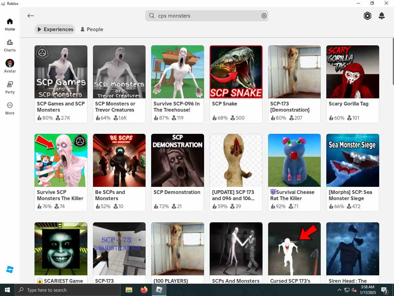Click the blue Roblox Studio icon in the sidebar
394x296 pixels.
[10, 269]
